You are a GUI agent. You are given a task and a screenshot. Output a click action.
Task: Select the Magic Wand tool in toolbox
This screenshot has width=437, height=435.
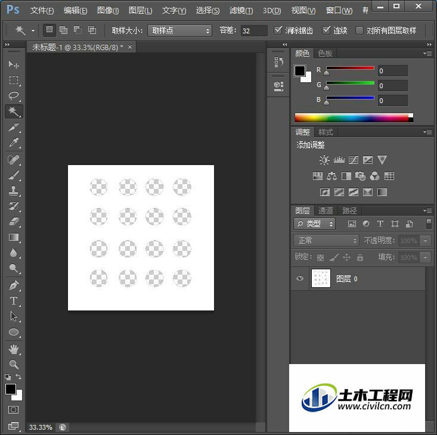(13, 111)
